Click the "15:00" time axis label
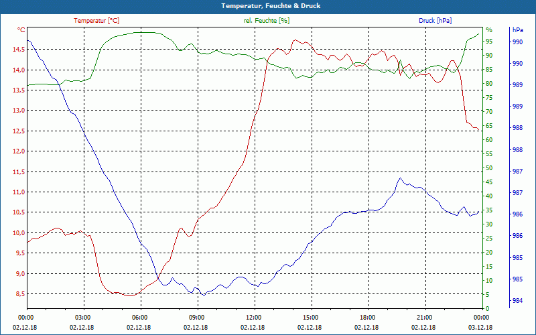 tap(310, 317)
